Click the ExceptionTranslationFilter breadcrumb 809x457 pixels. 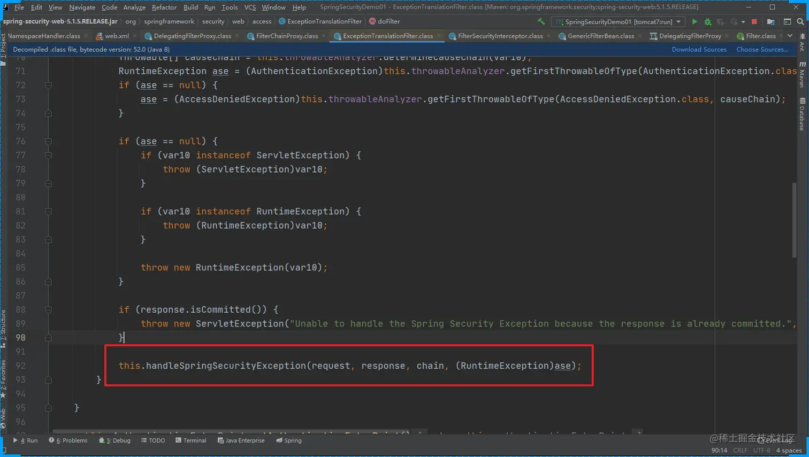click(320, 21)
